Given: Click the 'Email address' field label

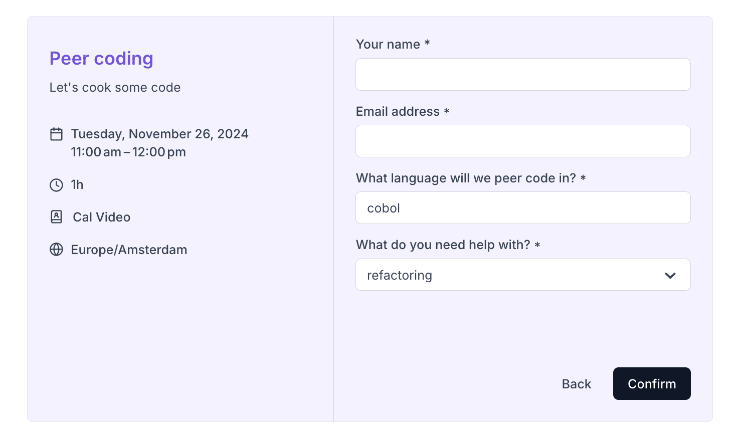Looking at the screenshot, I should (x=398, y=111).
